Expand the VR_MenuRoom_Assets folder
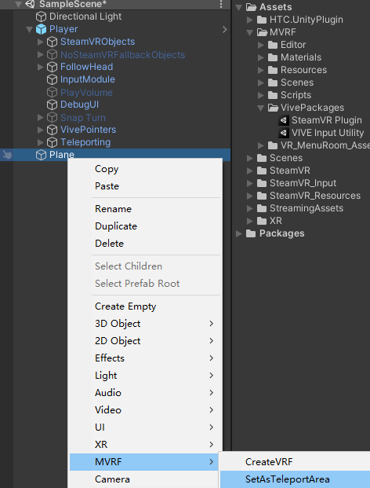 click(x=261, y=145)
